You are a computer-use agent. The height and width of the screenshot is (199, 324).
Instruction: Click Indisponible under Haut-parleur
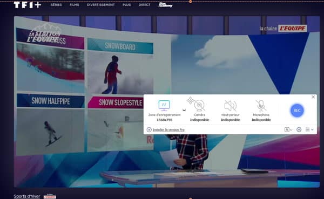click(231, 120)
